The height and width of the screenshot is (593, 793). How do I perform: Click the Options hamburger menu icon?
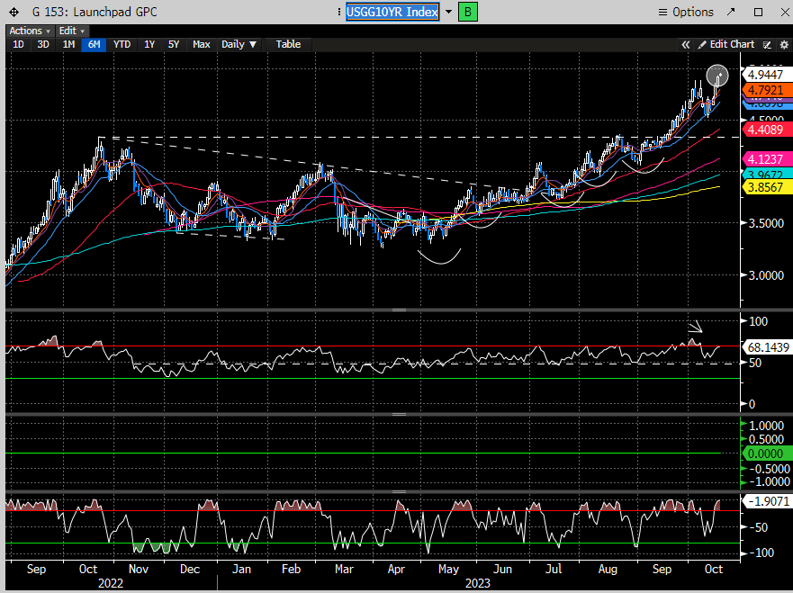pyautogui.click(x=663, y=12)
